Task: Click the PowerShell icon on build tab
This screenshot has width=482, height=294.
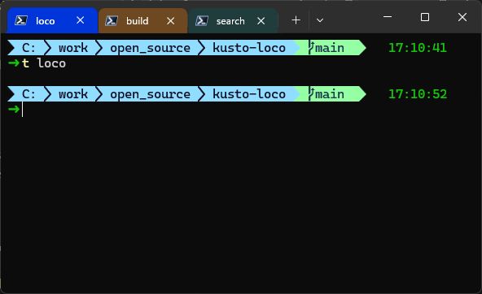Action: click(x=112, y=20)
